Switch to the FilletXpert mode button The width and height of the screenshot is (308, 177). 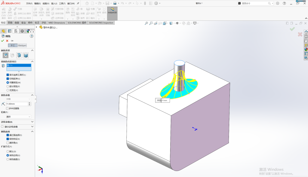pyautogui.click(x=22, y=45)
